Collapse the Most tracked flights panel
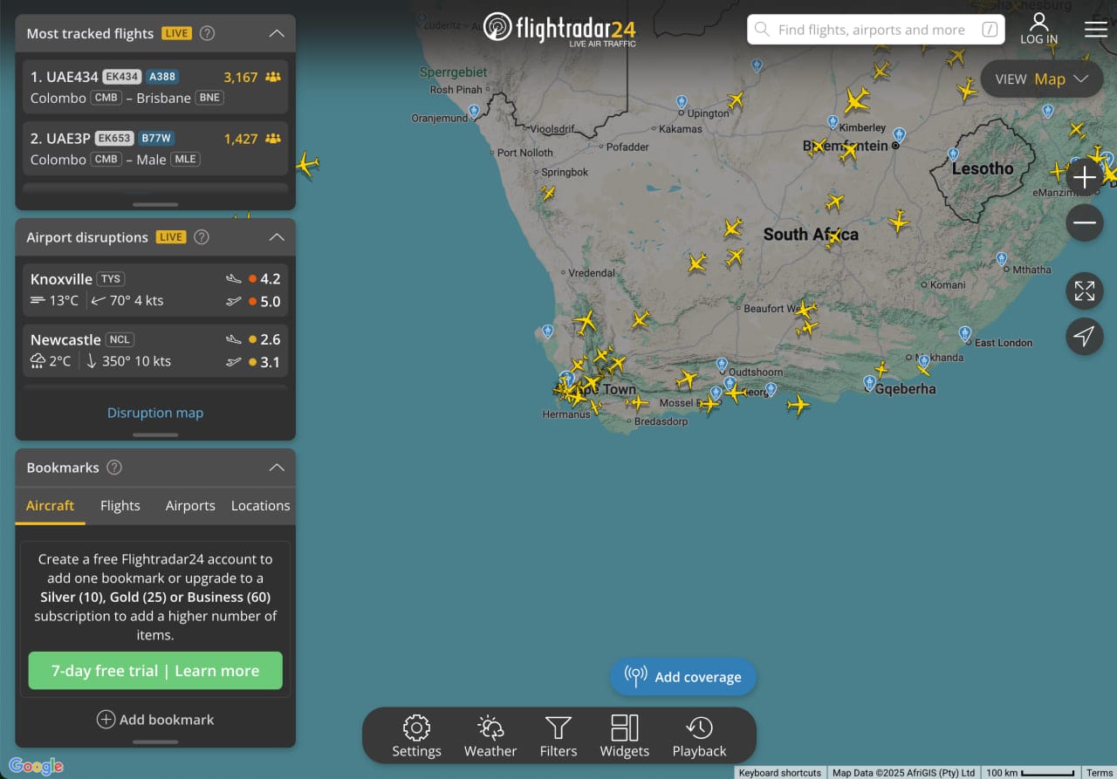Viewport: 1117px width, 779px height. (x=277, y=33)
